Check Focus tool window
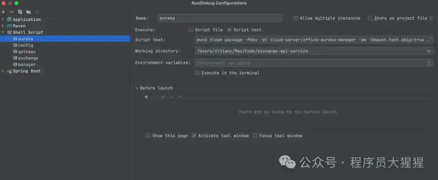Screen dimensions: 438x180 [255, 136]
